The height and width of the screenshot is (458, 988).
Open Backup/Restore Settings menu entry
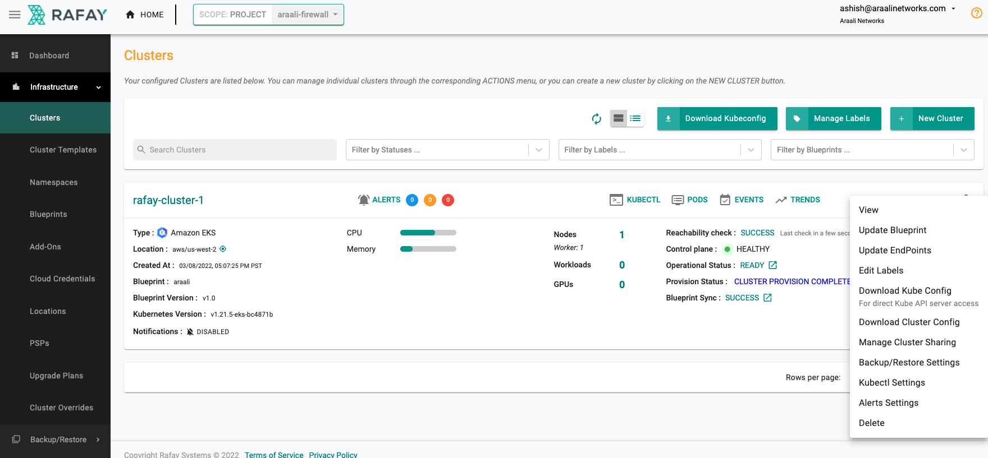point(919,362)
